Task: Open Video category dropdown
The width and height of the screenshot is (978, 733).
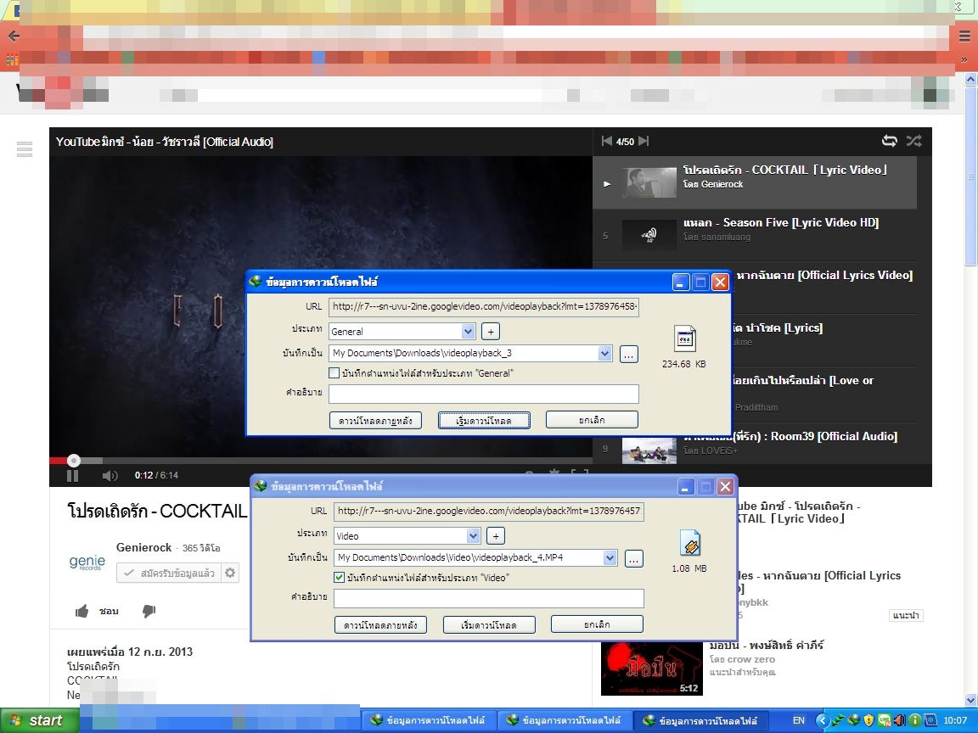Action: 474,536
